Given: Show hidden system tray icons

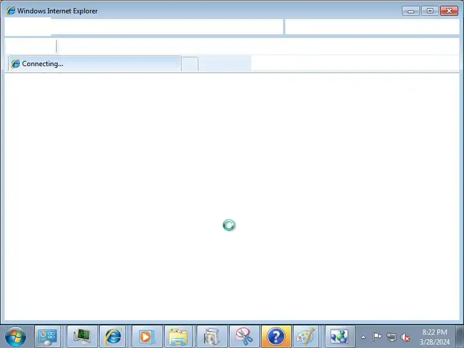Looking at the screenshot, I should pyautogui.click(x=364, y=337).
